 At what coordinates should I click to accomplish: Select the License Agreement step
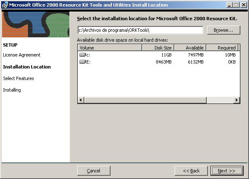pos(21,55)
